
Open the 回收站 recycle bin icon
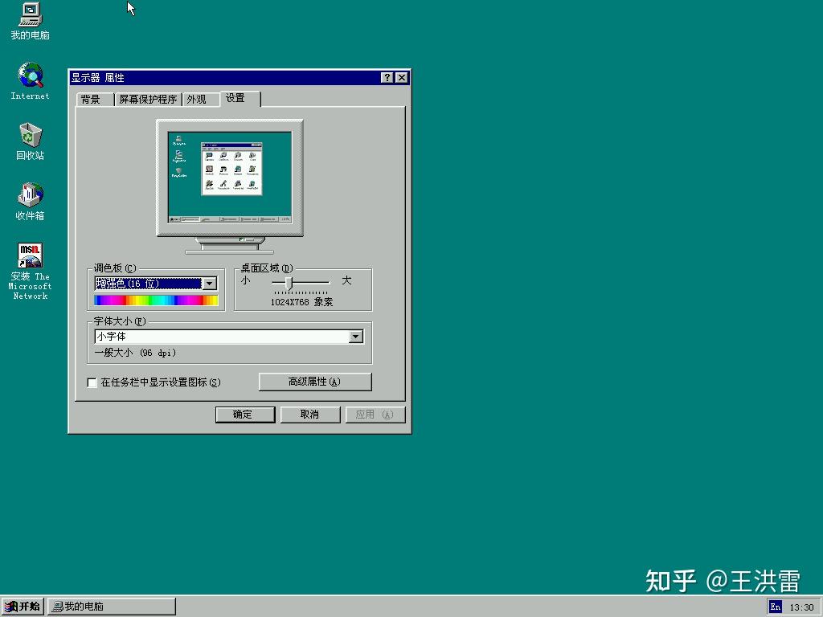29,138
